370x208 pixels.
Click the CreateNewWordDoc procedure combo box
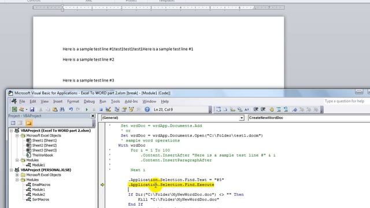(309, 118)
